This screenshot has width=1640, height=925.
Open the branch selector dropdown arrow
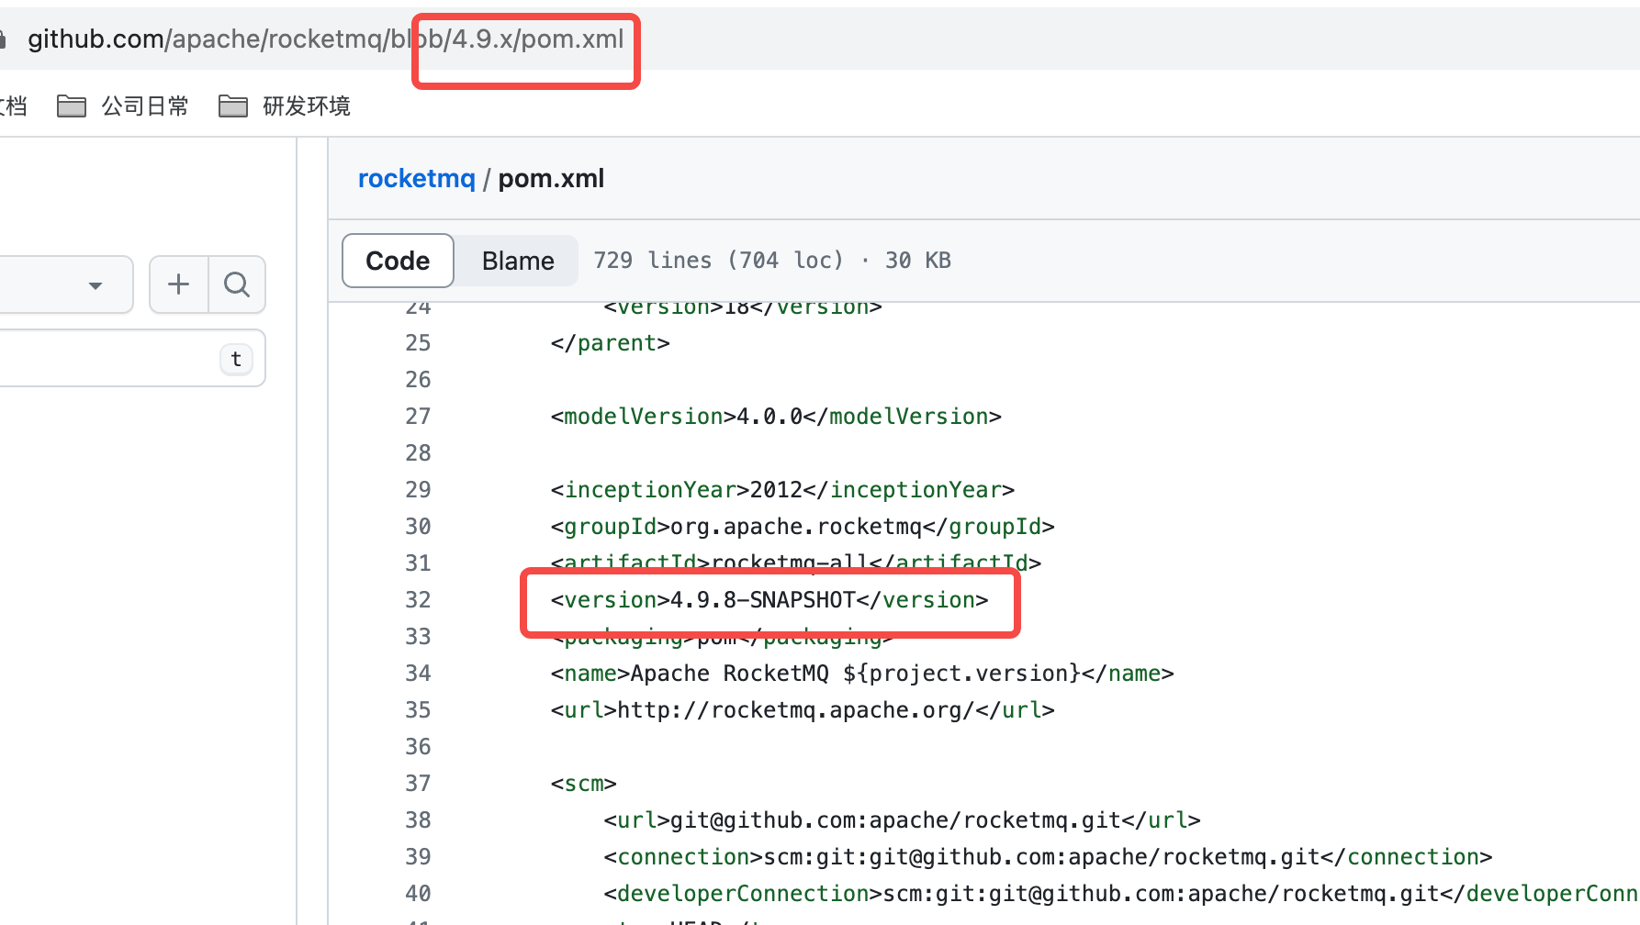click(95, 285)
